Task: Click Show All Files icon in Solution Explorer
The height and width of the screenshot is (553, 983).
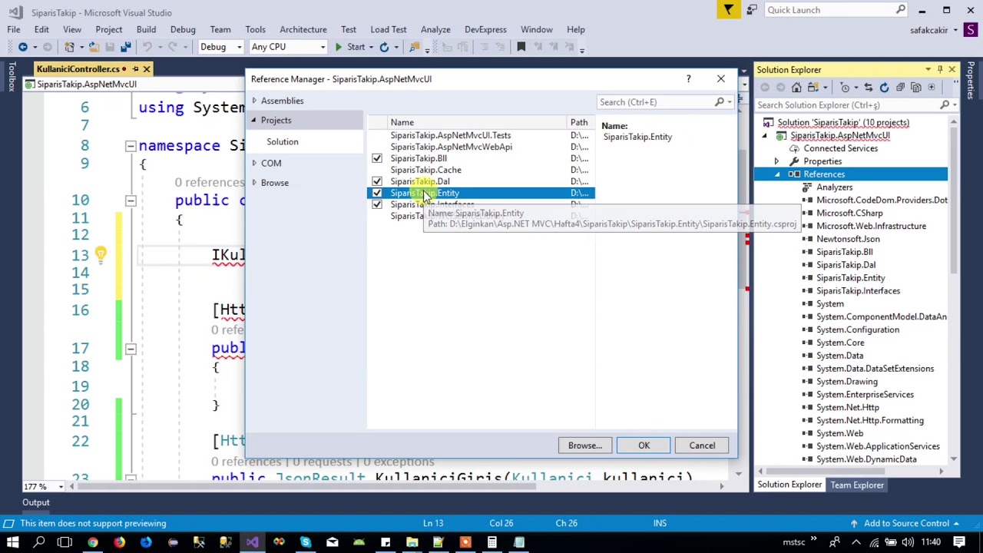Action: (x=916, y=87)
